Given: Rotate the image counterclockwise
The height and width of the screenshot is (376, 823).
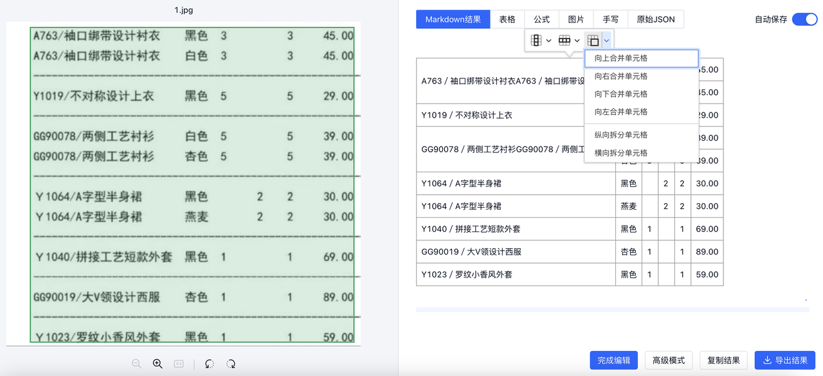Looking at the screenshot, I should [x=209, y=364].
